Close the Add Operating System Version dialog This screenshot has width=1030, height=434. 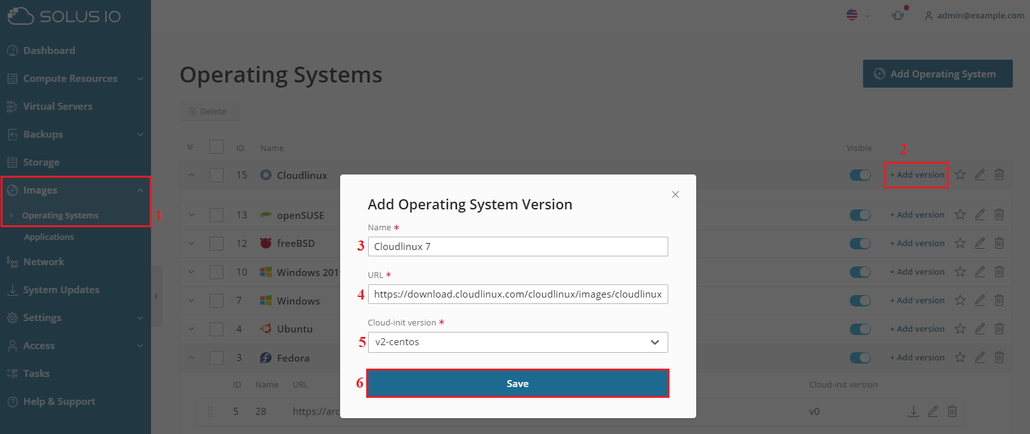click(x=675, y=194)
